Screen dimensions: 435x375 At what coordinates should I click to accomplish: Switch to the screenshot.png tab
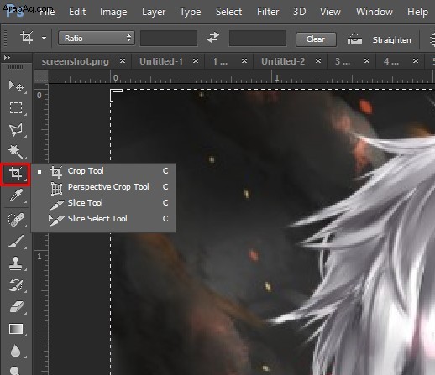(x=75, y=61)
